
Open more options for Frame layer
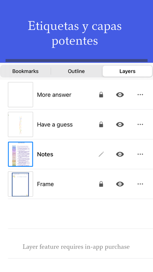click(x=140, y=184)
